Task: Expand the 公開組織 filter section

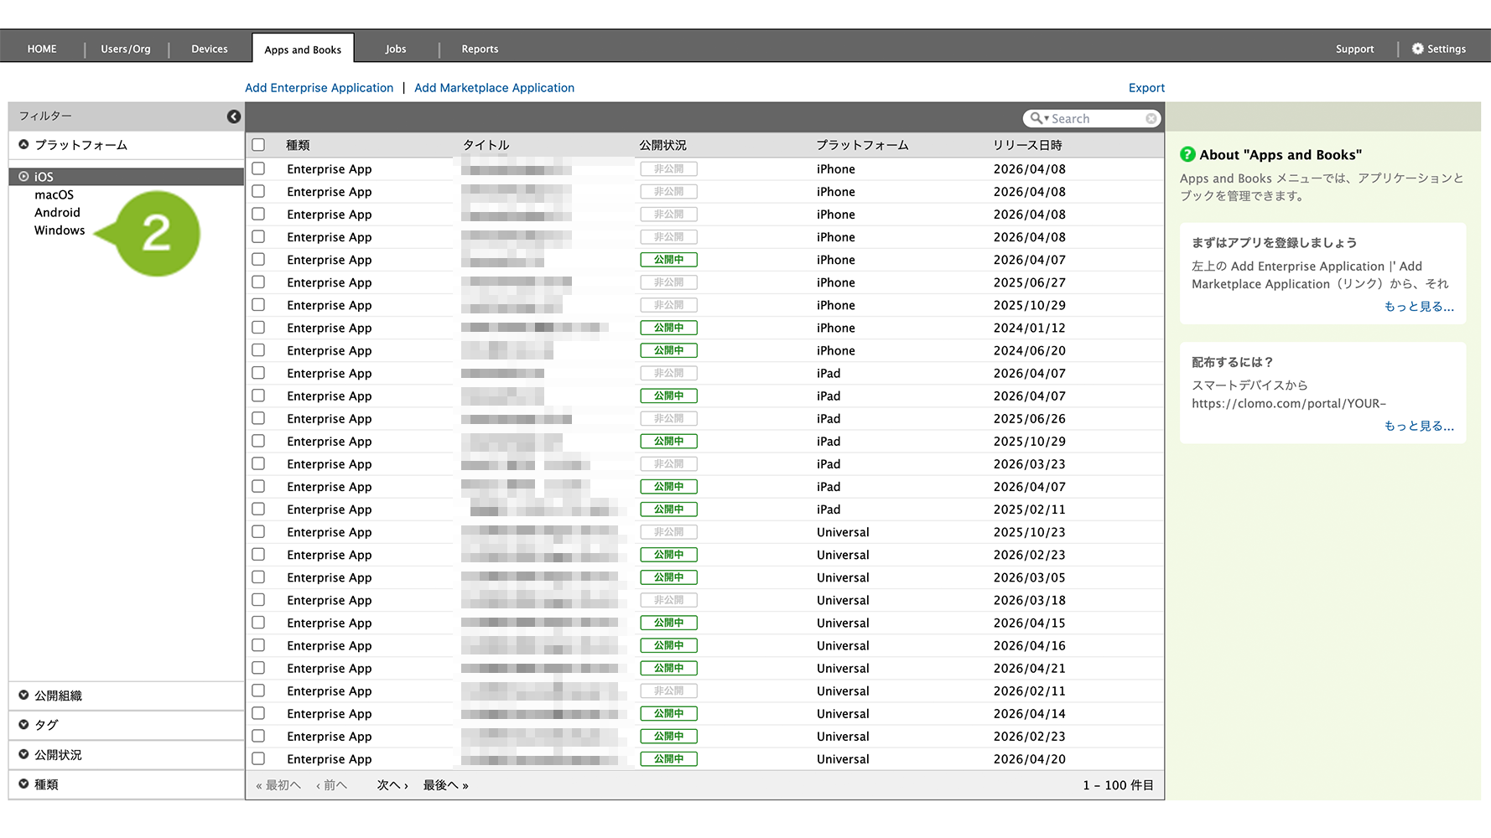Action: tap(23, 695)
